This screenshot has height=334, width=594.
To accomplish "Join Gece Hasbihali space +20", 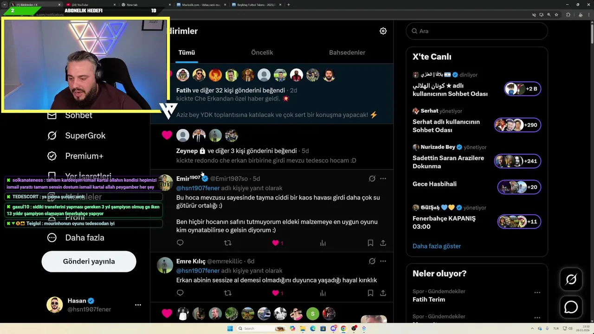I will pyautogui.click(x=519, y=187).
